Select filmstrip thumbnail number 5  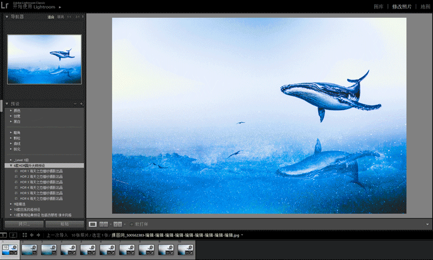click(x=88, y=250)
